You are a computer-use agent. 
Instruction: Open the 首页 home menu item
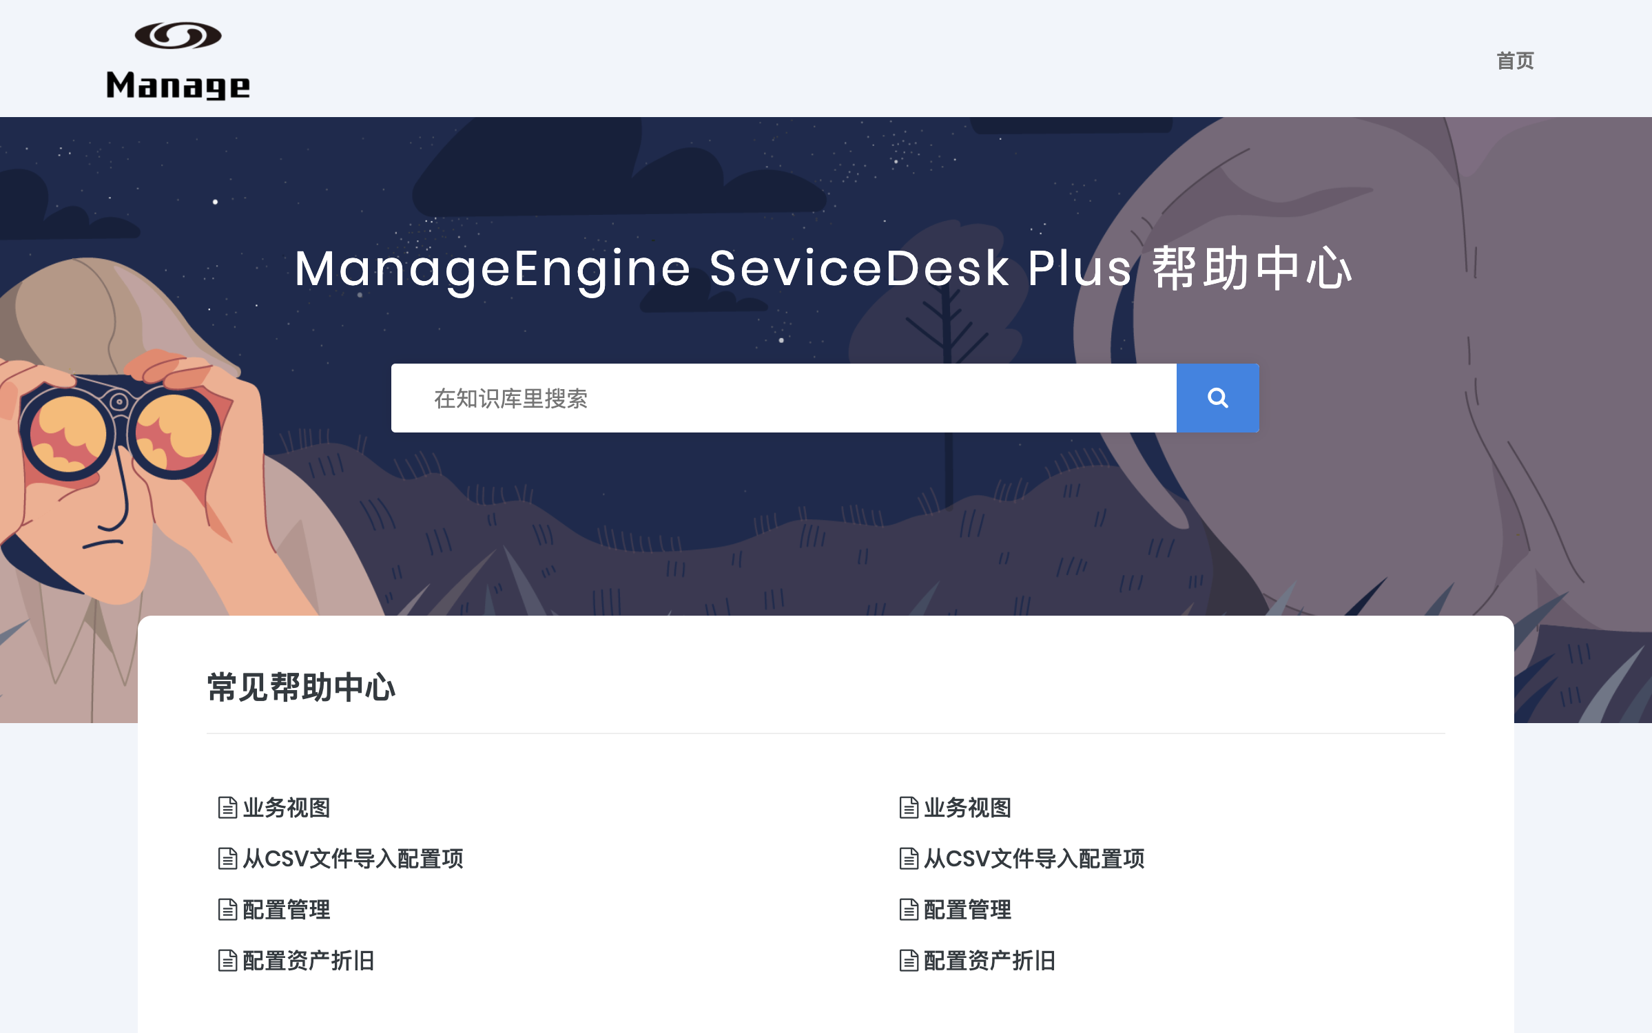(1515, 61)
